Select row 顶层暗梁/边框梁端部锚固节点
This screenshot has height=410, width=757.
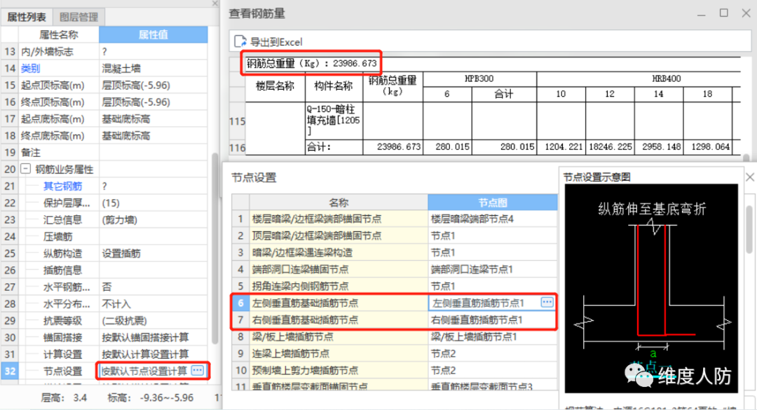click(394, 235)
